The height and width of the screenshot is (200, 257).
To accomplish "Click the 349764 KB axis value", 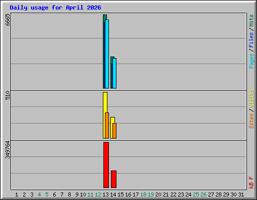I will click(x=8, y=149).
